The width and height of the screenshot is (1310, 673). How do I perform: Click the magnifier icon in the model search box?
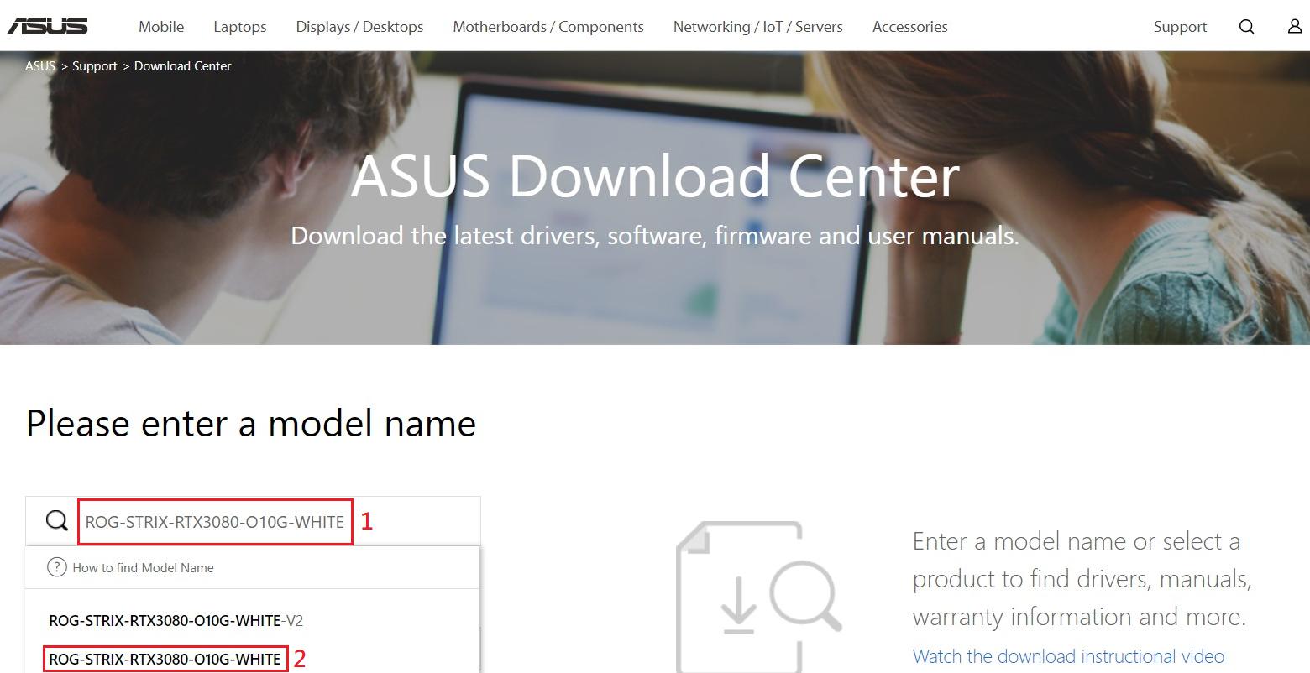(56, 521)
